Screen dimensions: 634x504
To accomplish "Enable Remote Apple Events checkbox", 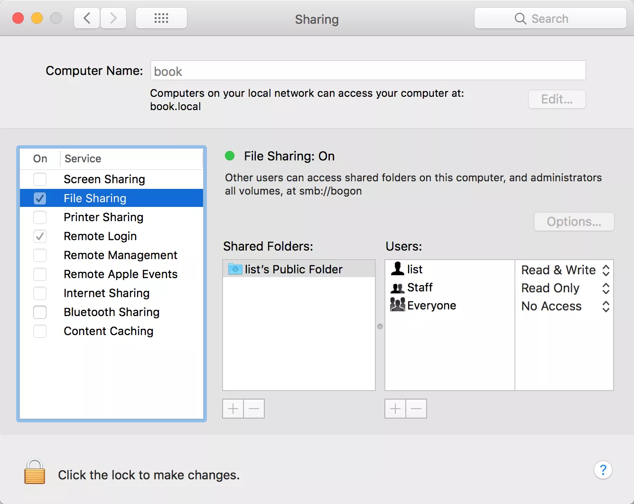I will 40,274.
